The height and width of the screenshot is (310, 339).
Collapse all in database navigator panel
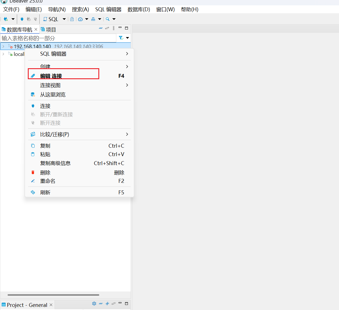coord(101,28)
